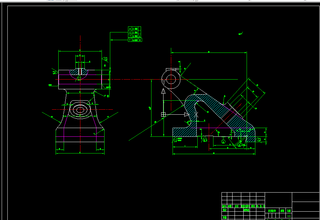Select the small inner bore circle of the boss
Image resolution: width=320 pixels, height=220 pixels.
click(x=171, y=80)
